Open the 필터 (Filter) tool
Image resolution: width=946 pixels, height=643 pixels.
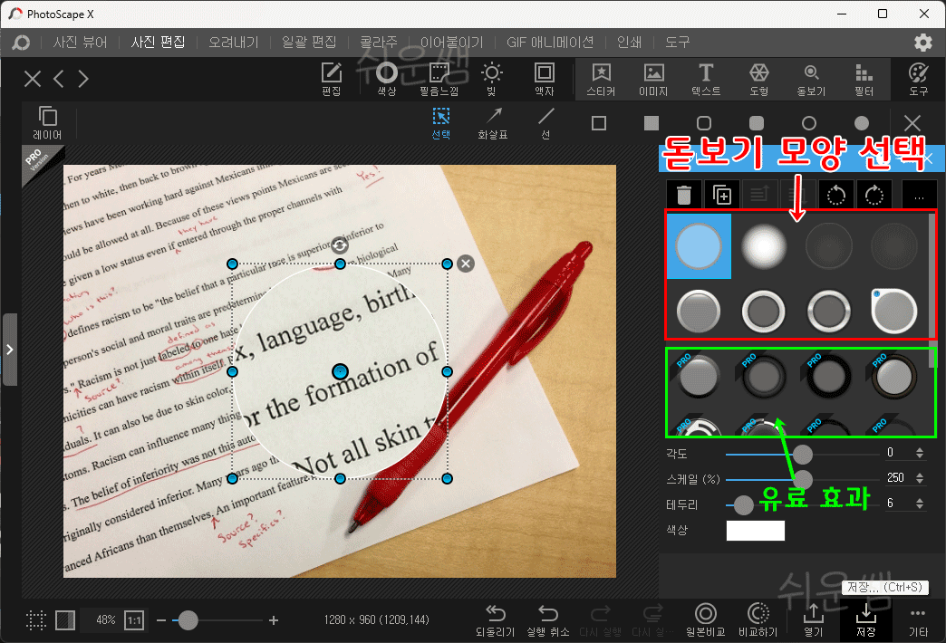coord(864,79)
